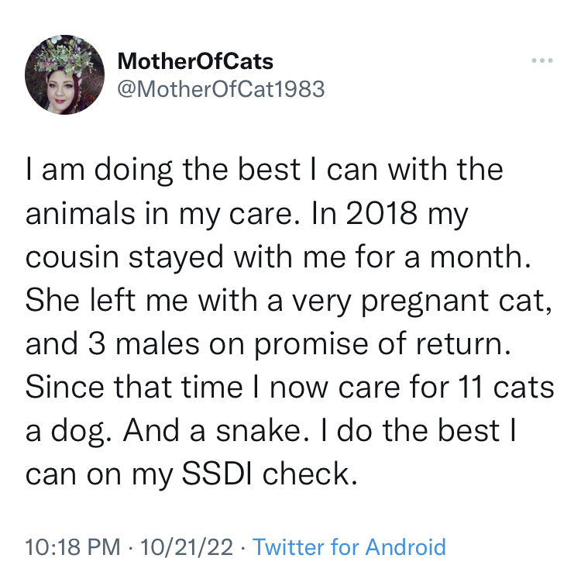This screenshot has width=581, height=579.
Task: Click the word animals in the tweet
Action: tap(81, 213)
